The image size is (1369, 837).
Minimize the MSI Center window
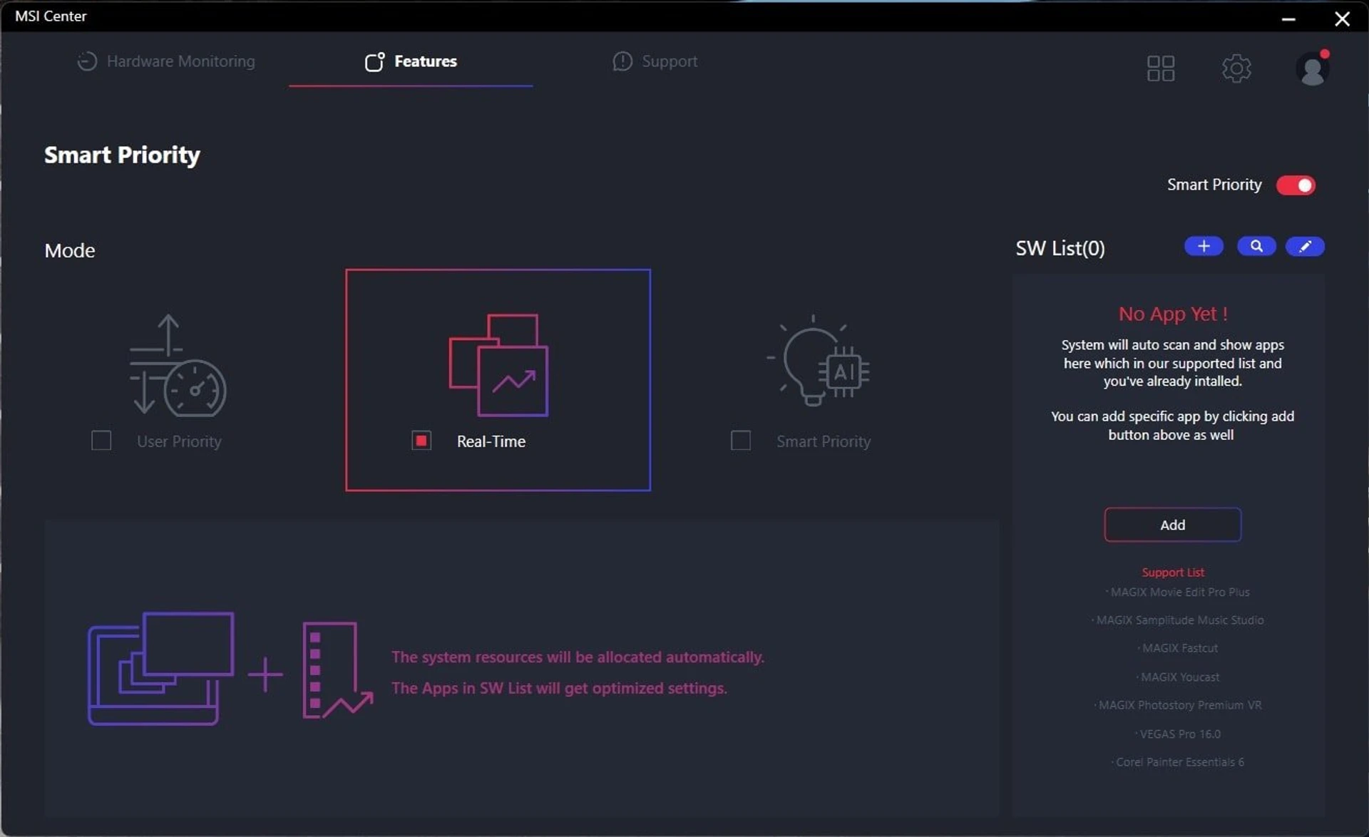[x=1288, y=19]
